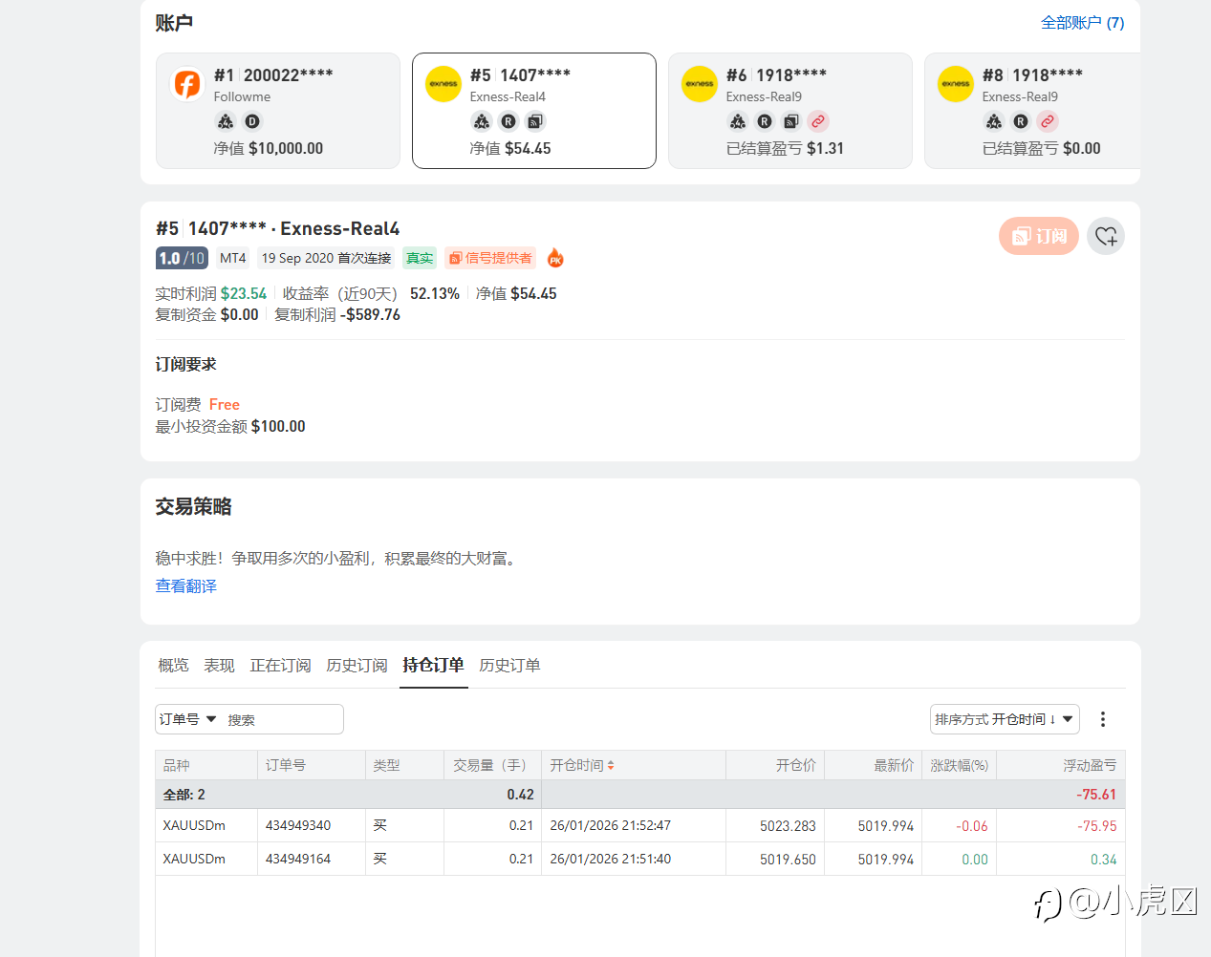Click the 1.0/10 rating badge
The image size is (1211, 957).
(182, 258)
